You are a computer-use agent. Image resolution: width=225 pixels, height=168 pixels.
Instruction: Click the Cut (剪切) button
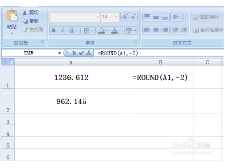click(x=30, y=12)
